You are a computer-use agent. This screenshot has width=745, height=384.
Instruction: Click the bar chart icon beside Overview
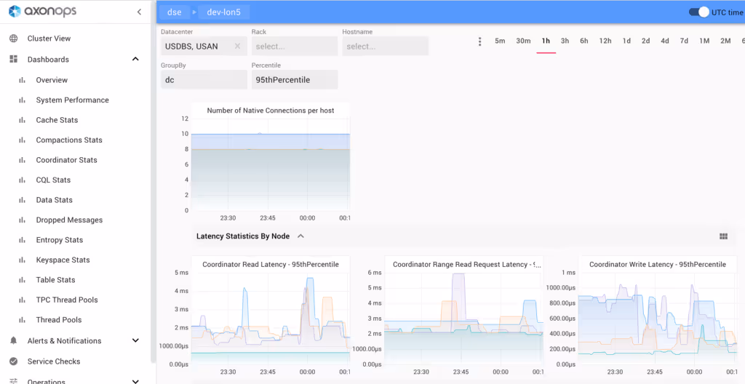click(22, 80)
